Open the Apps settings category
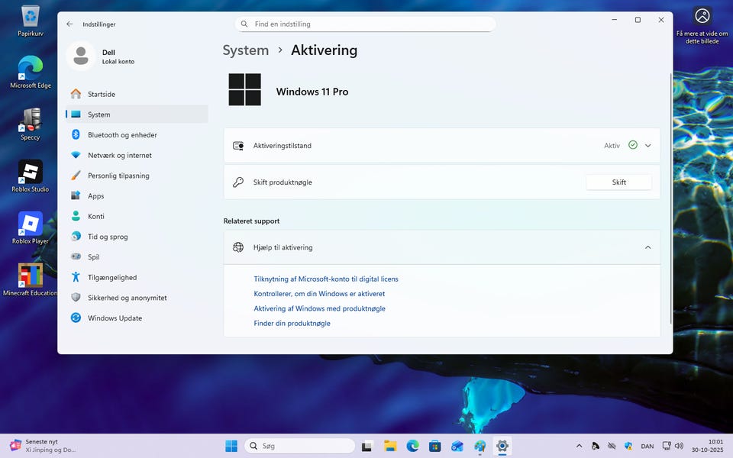733x458 pixels. pos(95,196)
